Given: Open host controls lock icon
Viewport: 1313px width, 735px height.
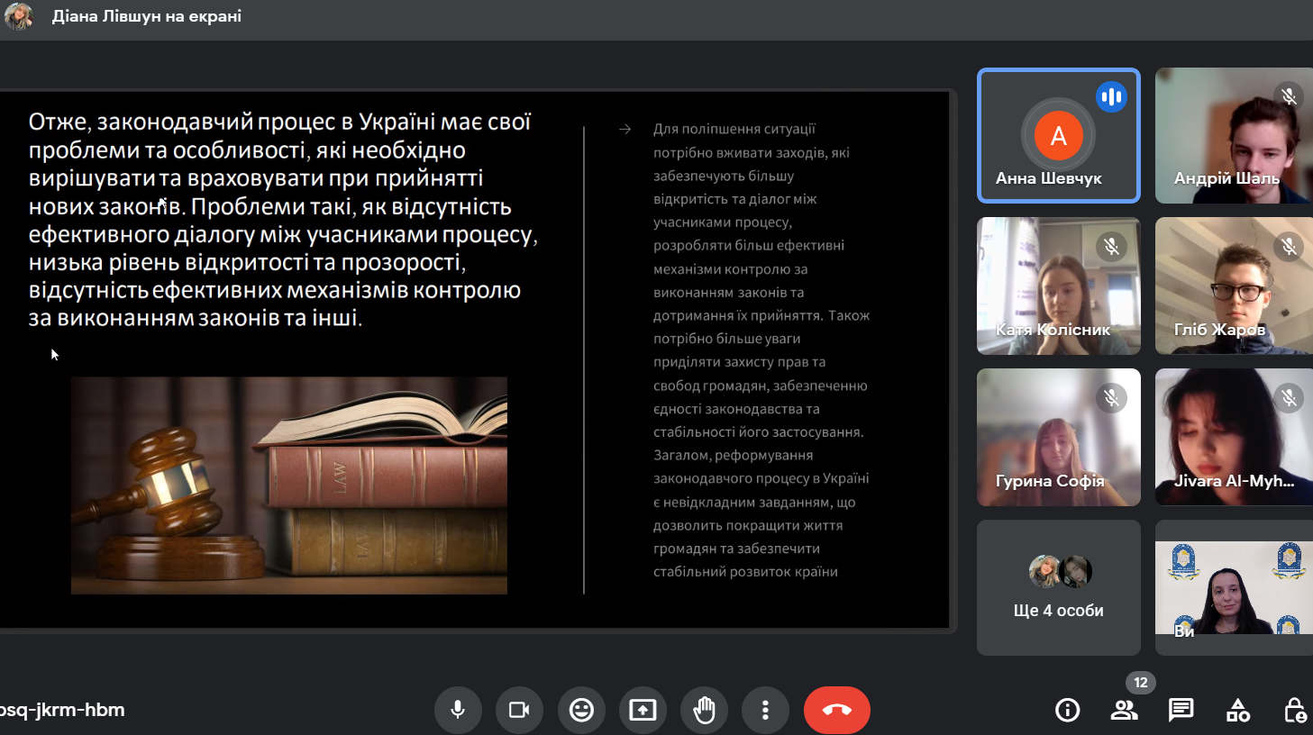Looking at the screenshot, I should (1294, 710).
